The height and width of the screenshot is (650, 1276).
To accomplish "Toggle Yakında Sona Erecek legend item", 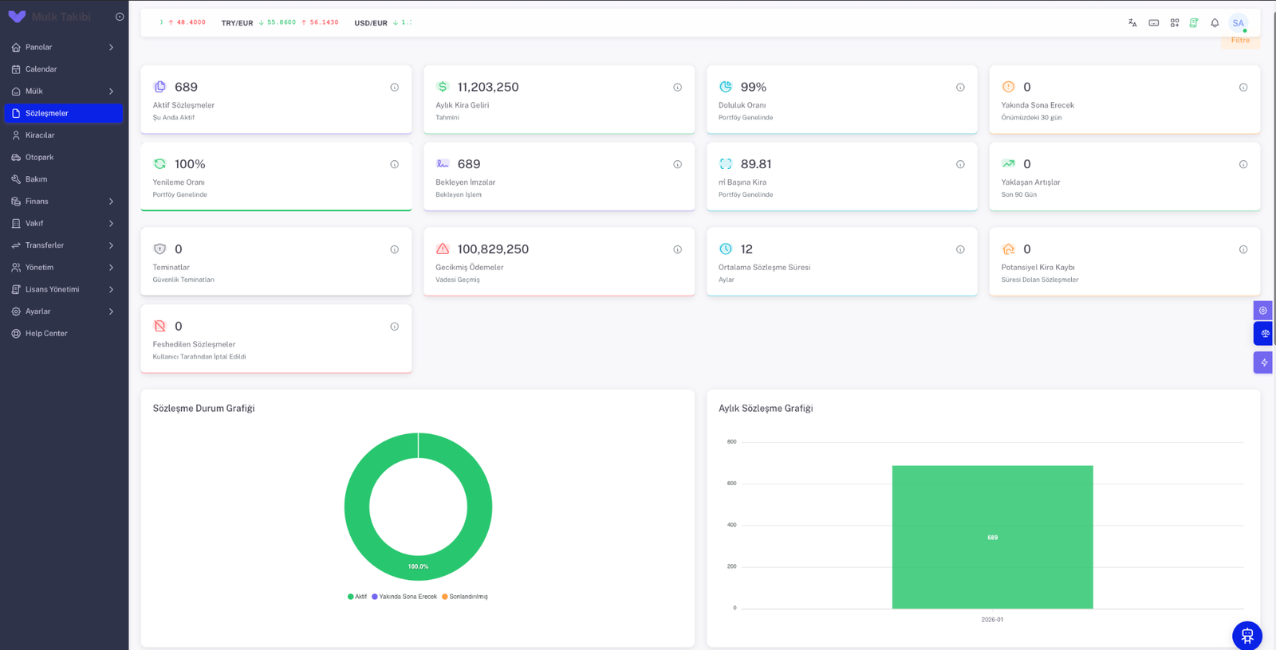I will (x=404, y=597).
